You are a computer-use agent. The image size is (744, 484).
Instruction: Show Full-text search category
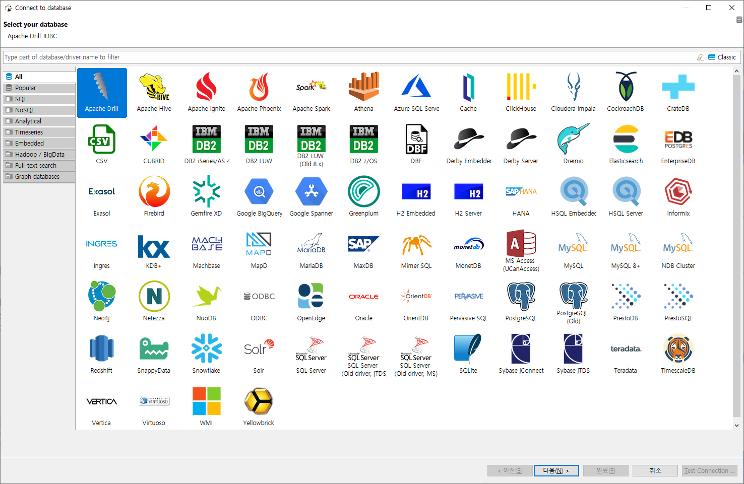point(39,166)
